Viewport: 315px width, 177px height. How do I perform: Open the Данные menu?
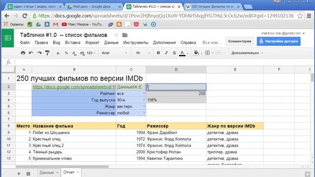click(x=111, y=43)
